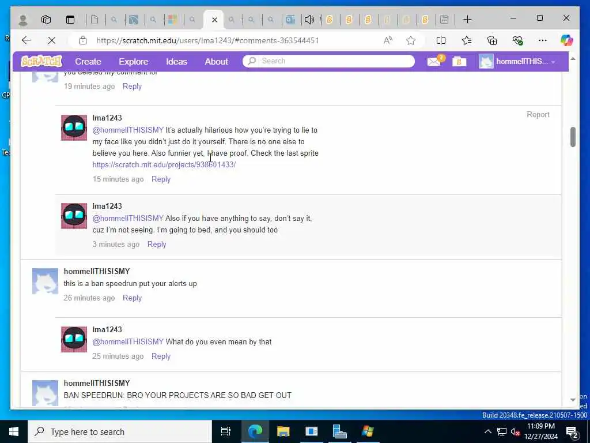This screenshot has width=590, height=443.
Task: Reply to the comment from 25 minutes ago
Action: point(161,356)
